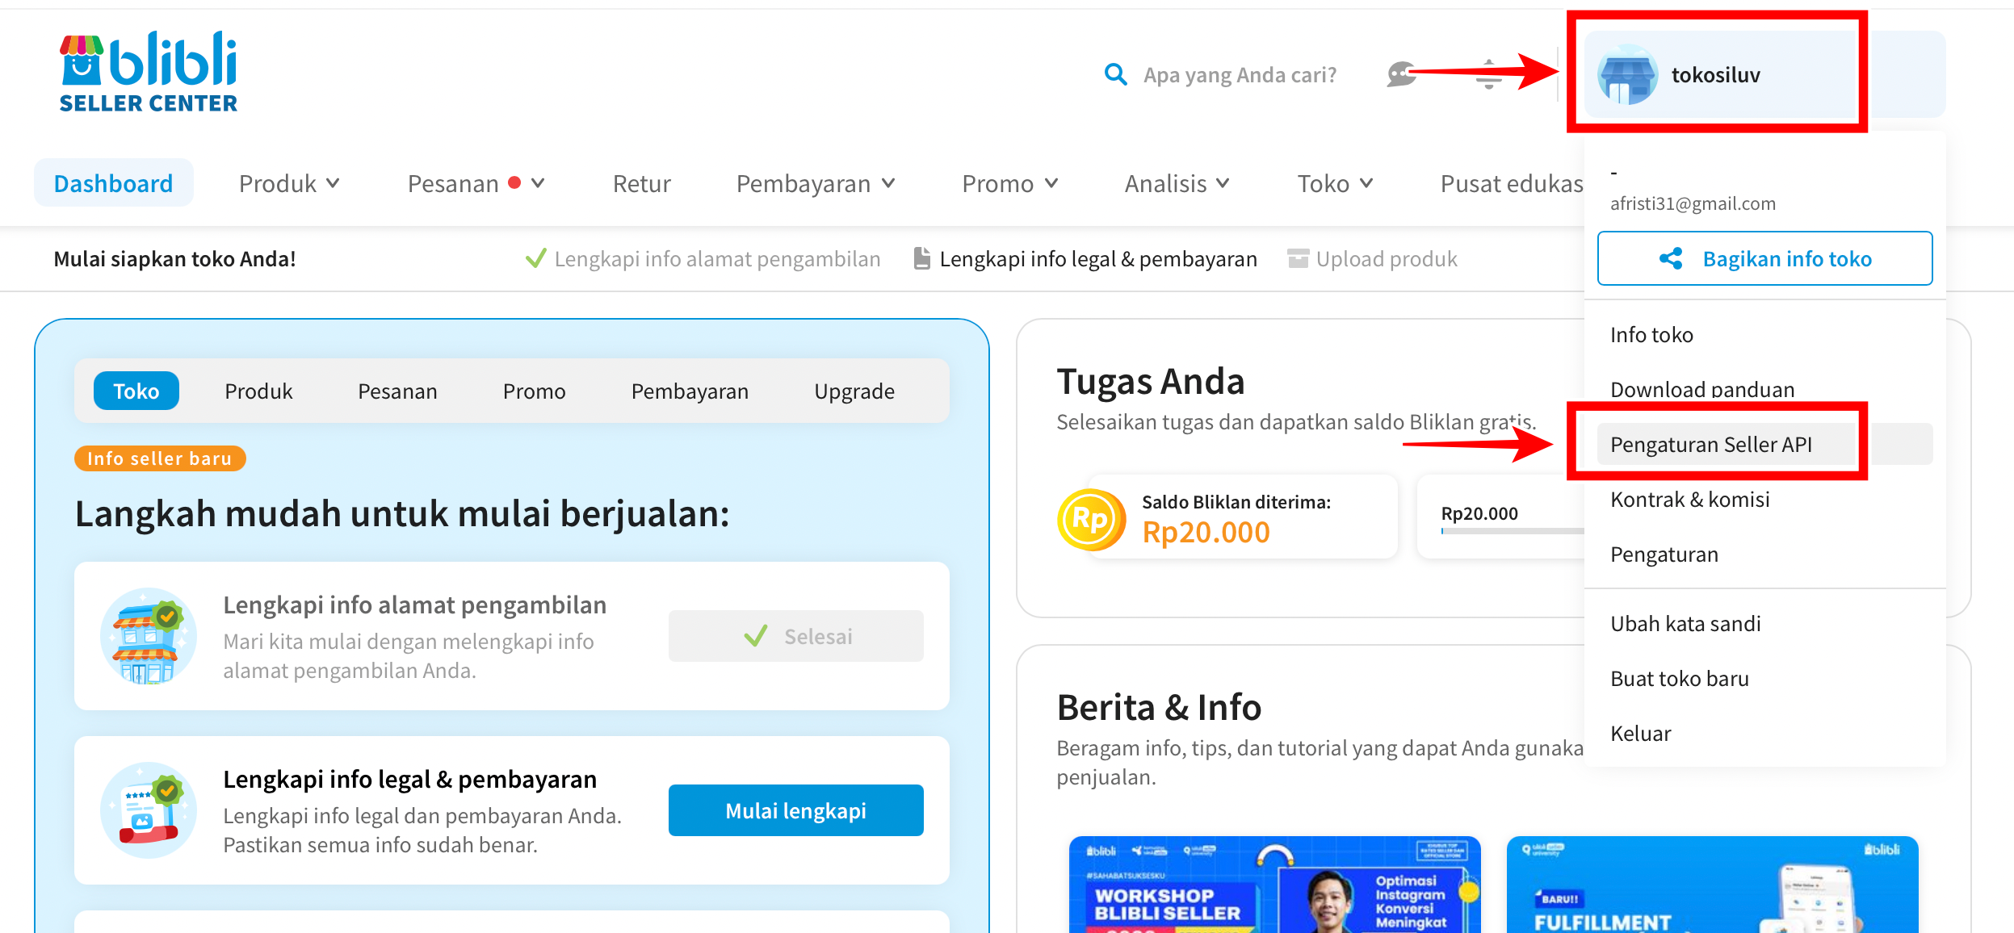
Task: Click the document icon beside Lengkapi info legal
Action: [x=921, y=258]
